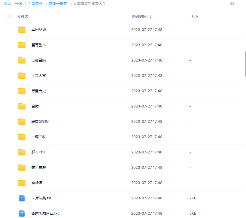Click the folder icon for 恶魔研究所
The width and height of the screenshot is (246, 218).
tap(22, 122)
